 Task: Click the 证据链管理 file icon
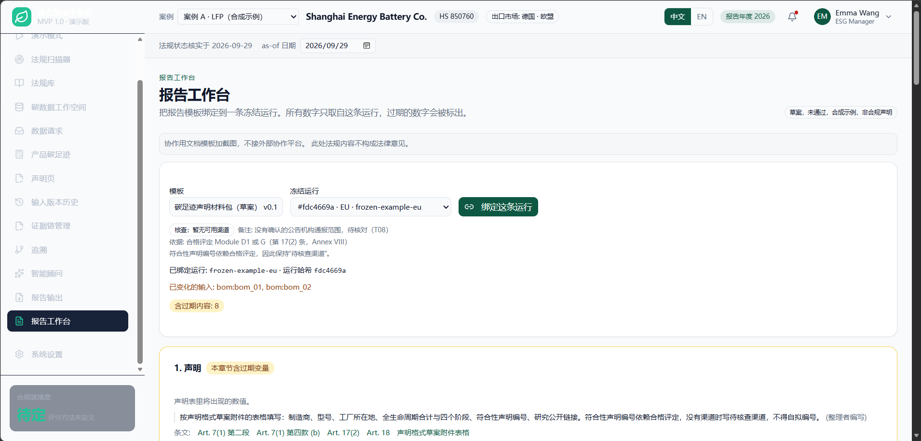(19, 226)
